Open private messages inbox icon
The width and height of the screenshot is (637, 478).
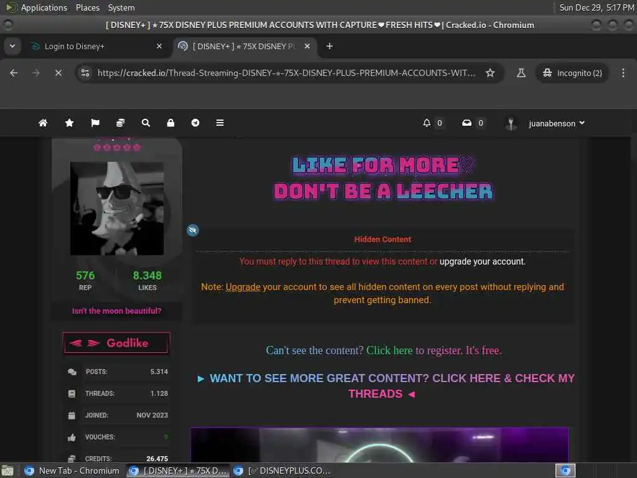point(467,123)
